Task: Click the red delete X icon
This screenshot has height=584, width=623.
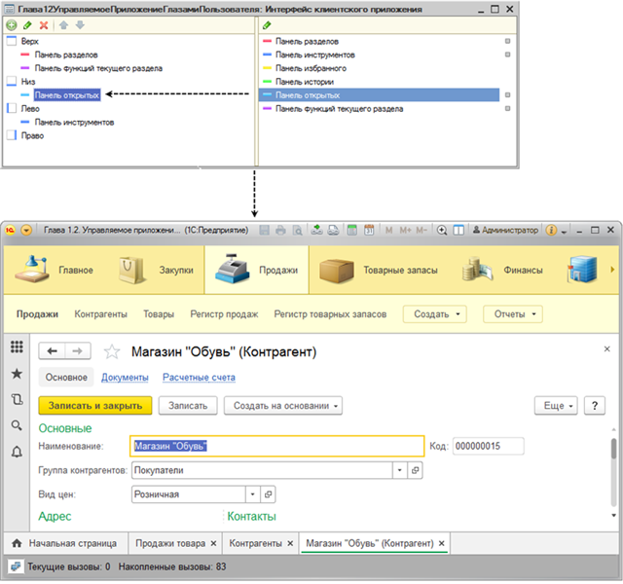Action: [43, 23]
